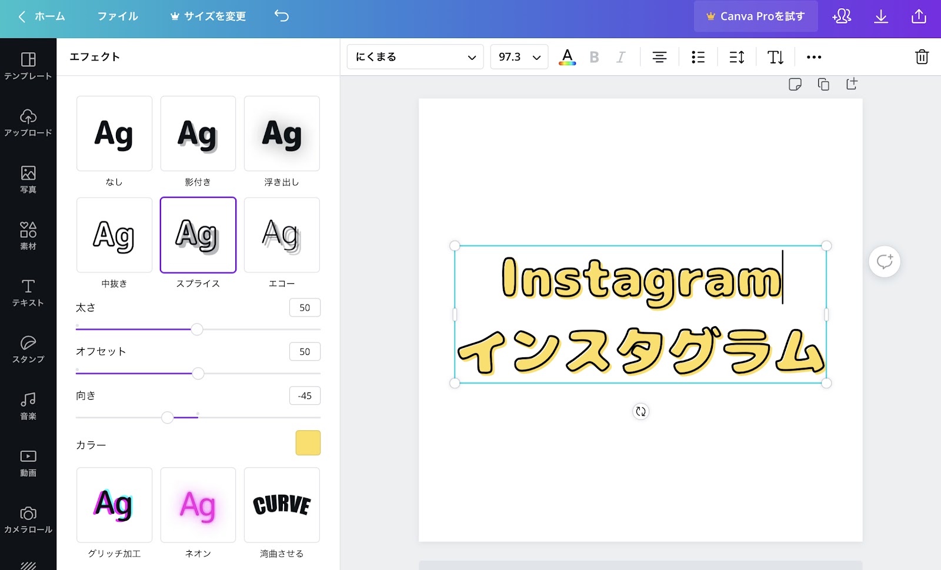Open the 動画 (video) sidebar panel
This screenshot has height=570, width=941.
(28, 463)
